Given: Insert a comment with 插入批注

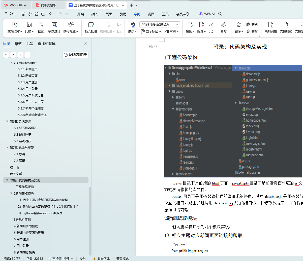Looking at the screenshot, I should (91, 28).
